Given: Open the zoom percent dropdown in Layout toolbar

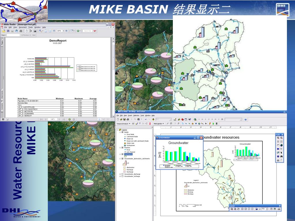Looking at the screenshot, I should 267,209.
